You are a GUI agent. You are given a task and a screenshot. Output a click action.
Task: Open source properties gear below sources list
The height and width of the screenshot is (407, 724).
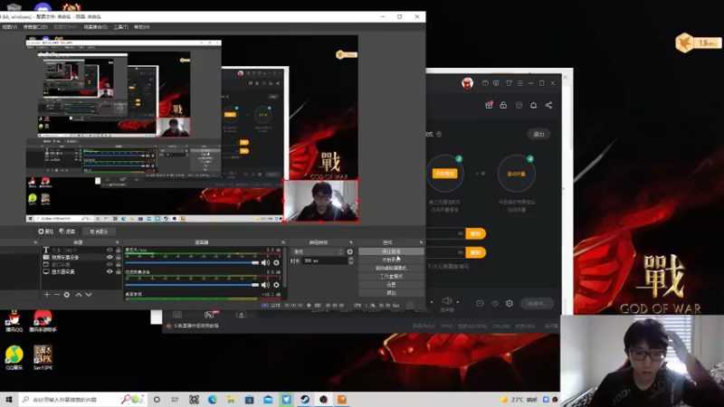point(67,295)
